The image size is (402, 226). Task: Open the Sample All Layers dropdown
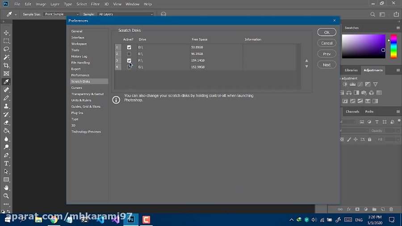pyautogui.click(x=125, y=14)
